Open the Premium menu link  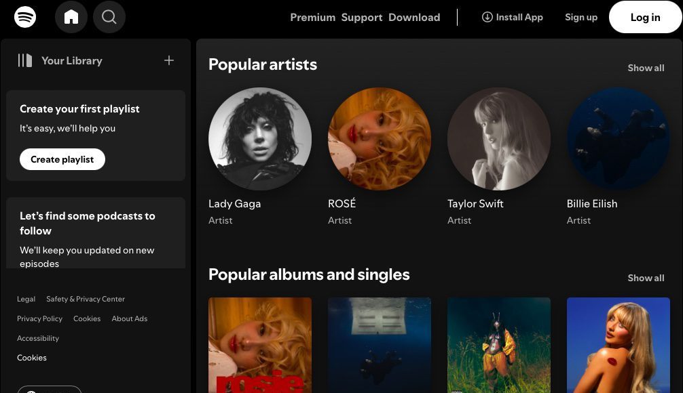[x=313, y=18]
